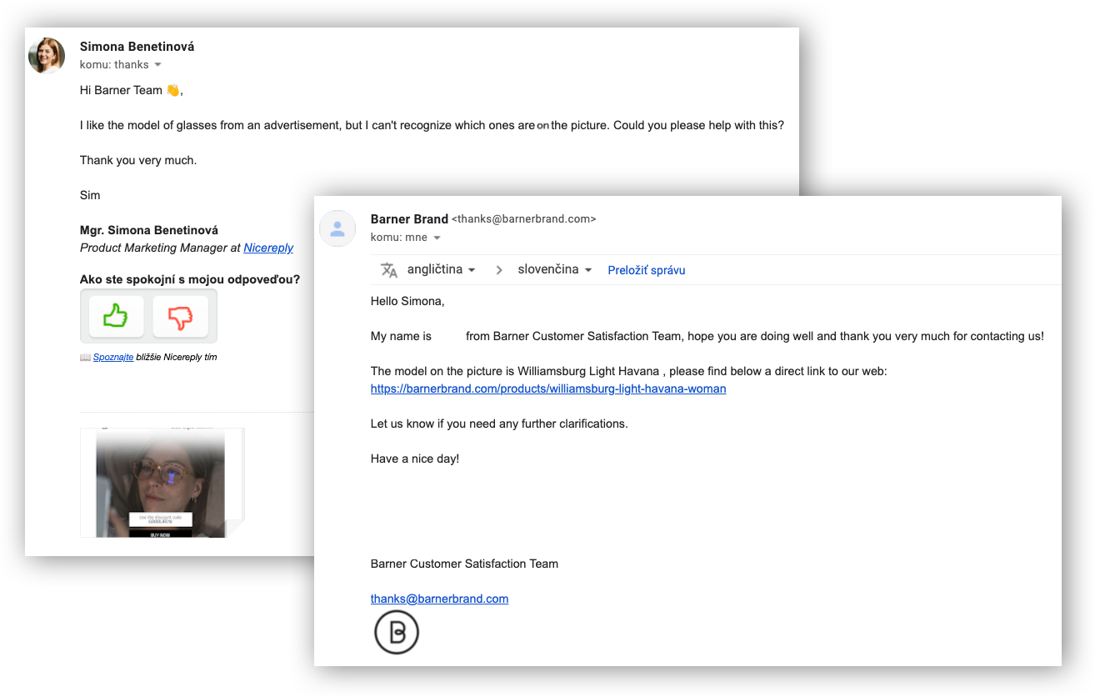Open the Nicereply link in signature
This screenshot has width=1095, height=697.
[268, 248]
